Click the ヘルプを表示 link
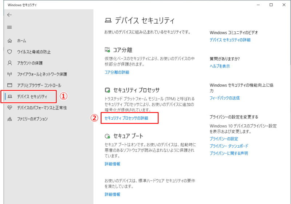This screenshot has height=204, width=291. 220,66
